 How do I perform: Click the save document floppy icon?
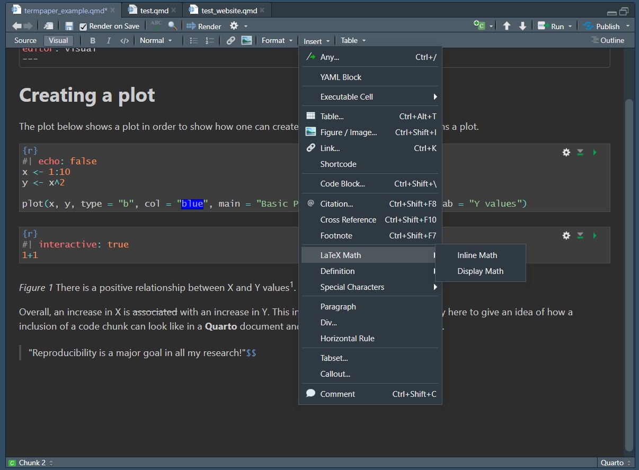pyautogui.click(x=69, y=26)
